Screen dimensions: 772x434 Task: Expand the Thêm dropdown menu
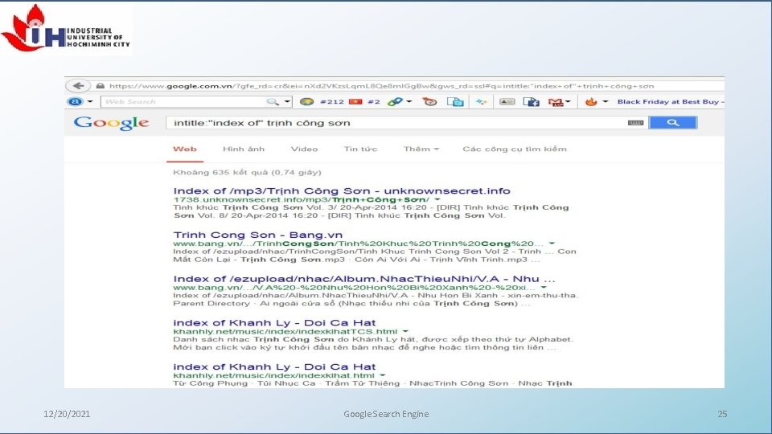pos(421,149)
